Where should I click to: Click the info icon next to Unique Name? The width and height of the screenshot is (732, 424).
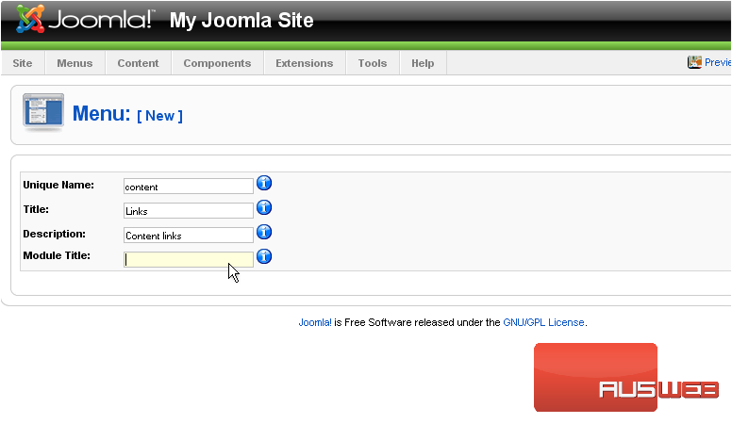click(x=264, y=183)
